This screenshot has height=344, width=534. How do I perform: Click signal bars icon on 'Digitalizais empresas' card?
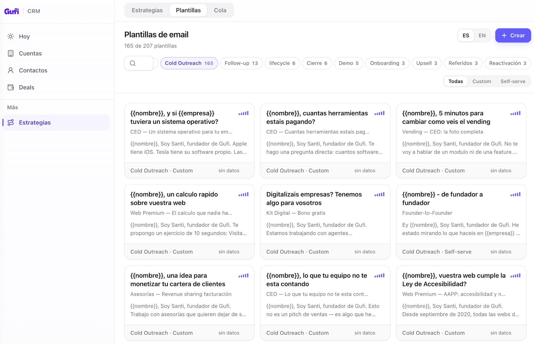click(379, 195)
